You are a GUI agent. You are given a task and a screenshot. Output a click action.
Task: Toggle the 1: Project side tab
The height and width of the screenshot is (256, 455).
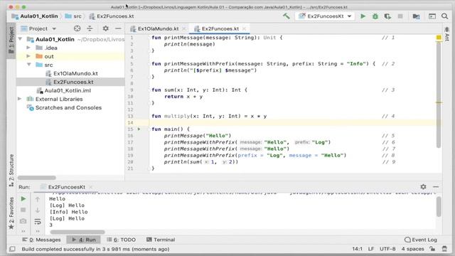coord(11,40)
